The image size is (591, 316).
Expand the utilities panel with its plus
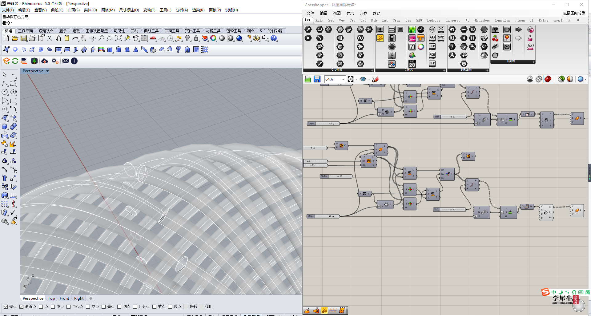click(533, 62)
